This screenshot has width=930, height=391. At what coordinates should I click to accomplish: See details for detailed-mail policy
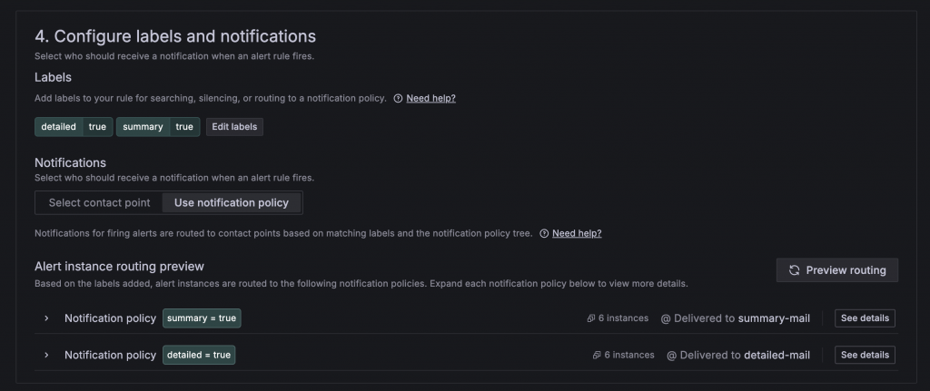click(865, 355)
